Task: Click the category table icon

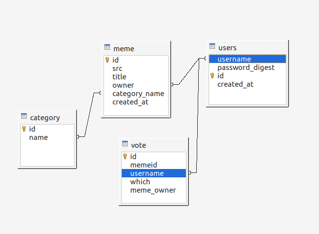Action: pyautogui.click(x=24, y=116)
